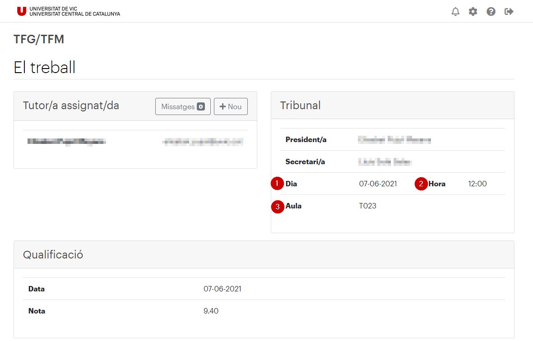Log out using the exit icon
Image resolution: width=533 pixels, height=341 pixels.
click(x=509, y=12)
